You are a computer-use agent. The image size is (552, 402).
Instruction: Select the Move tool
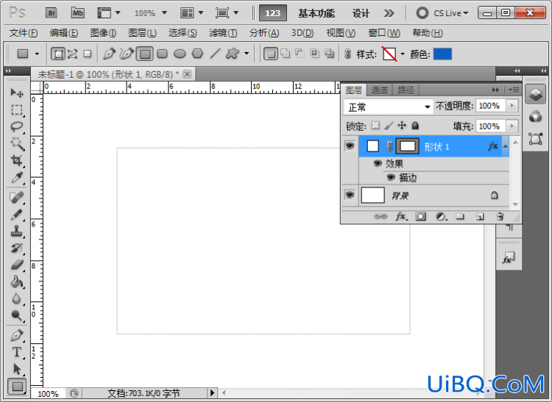click(x=16, y=93)
